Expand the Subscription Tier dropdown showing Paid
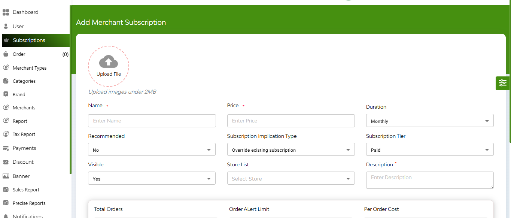 point(430,149)
